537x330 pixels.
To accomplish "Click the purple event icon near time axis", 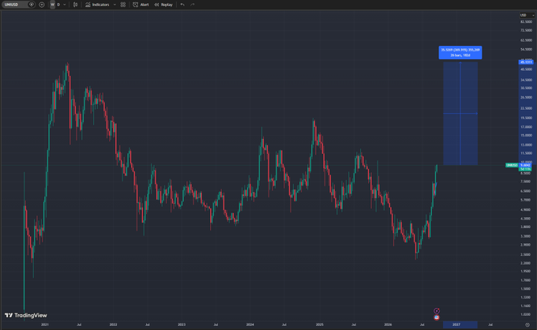I will [x=436, y=311].
